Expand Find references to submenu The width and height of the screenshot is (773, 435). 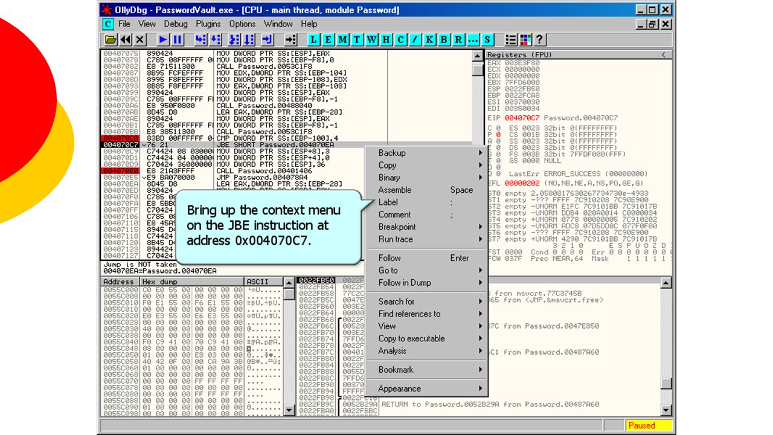point(426,314)
